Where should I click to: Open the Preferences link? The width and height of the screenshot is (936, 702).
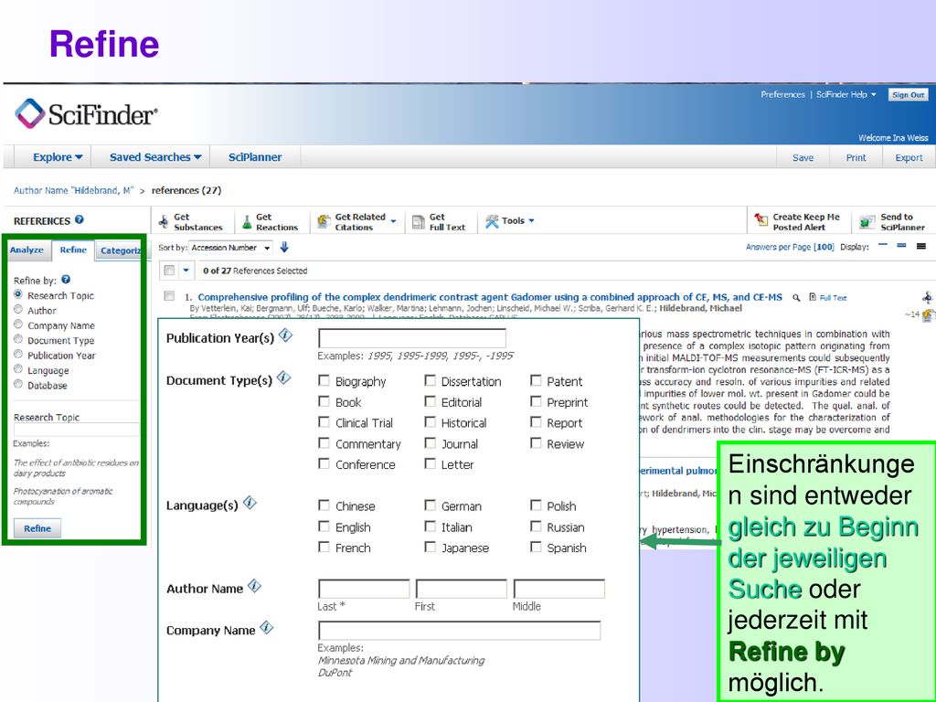point(782,94)
